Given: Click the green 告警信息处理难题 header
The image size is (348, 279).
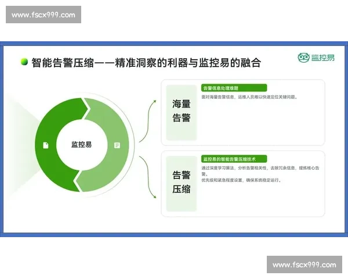Looking at the screenshot, I should point(234,88).
